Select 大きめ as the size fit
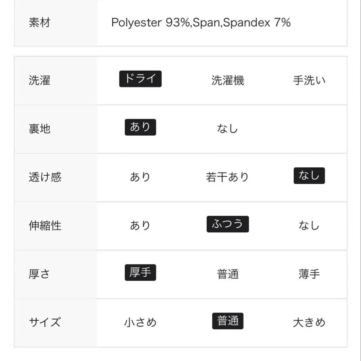Image resolution: width=361 pixels, height=361 pixels. click(x=309, y=322)
